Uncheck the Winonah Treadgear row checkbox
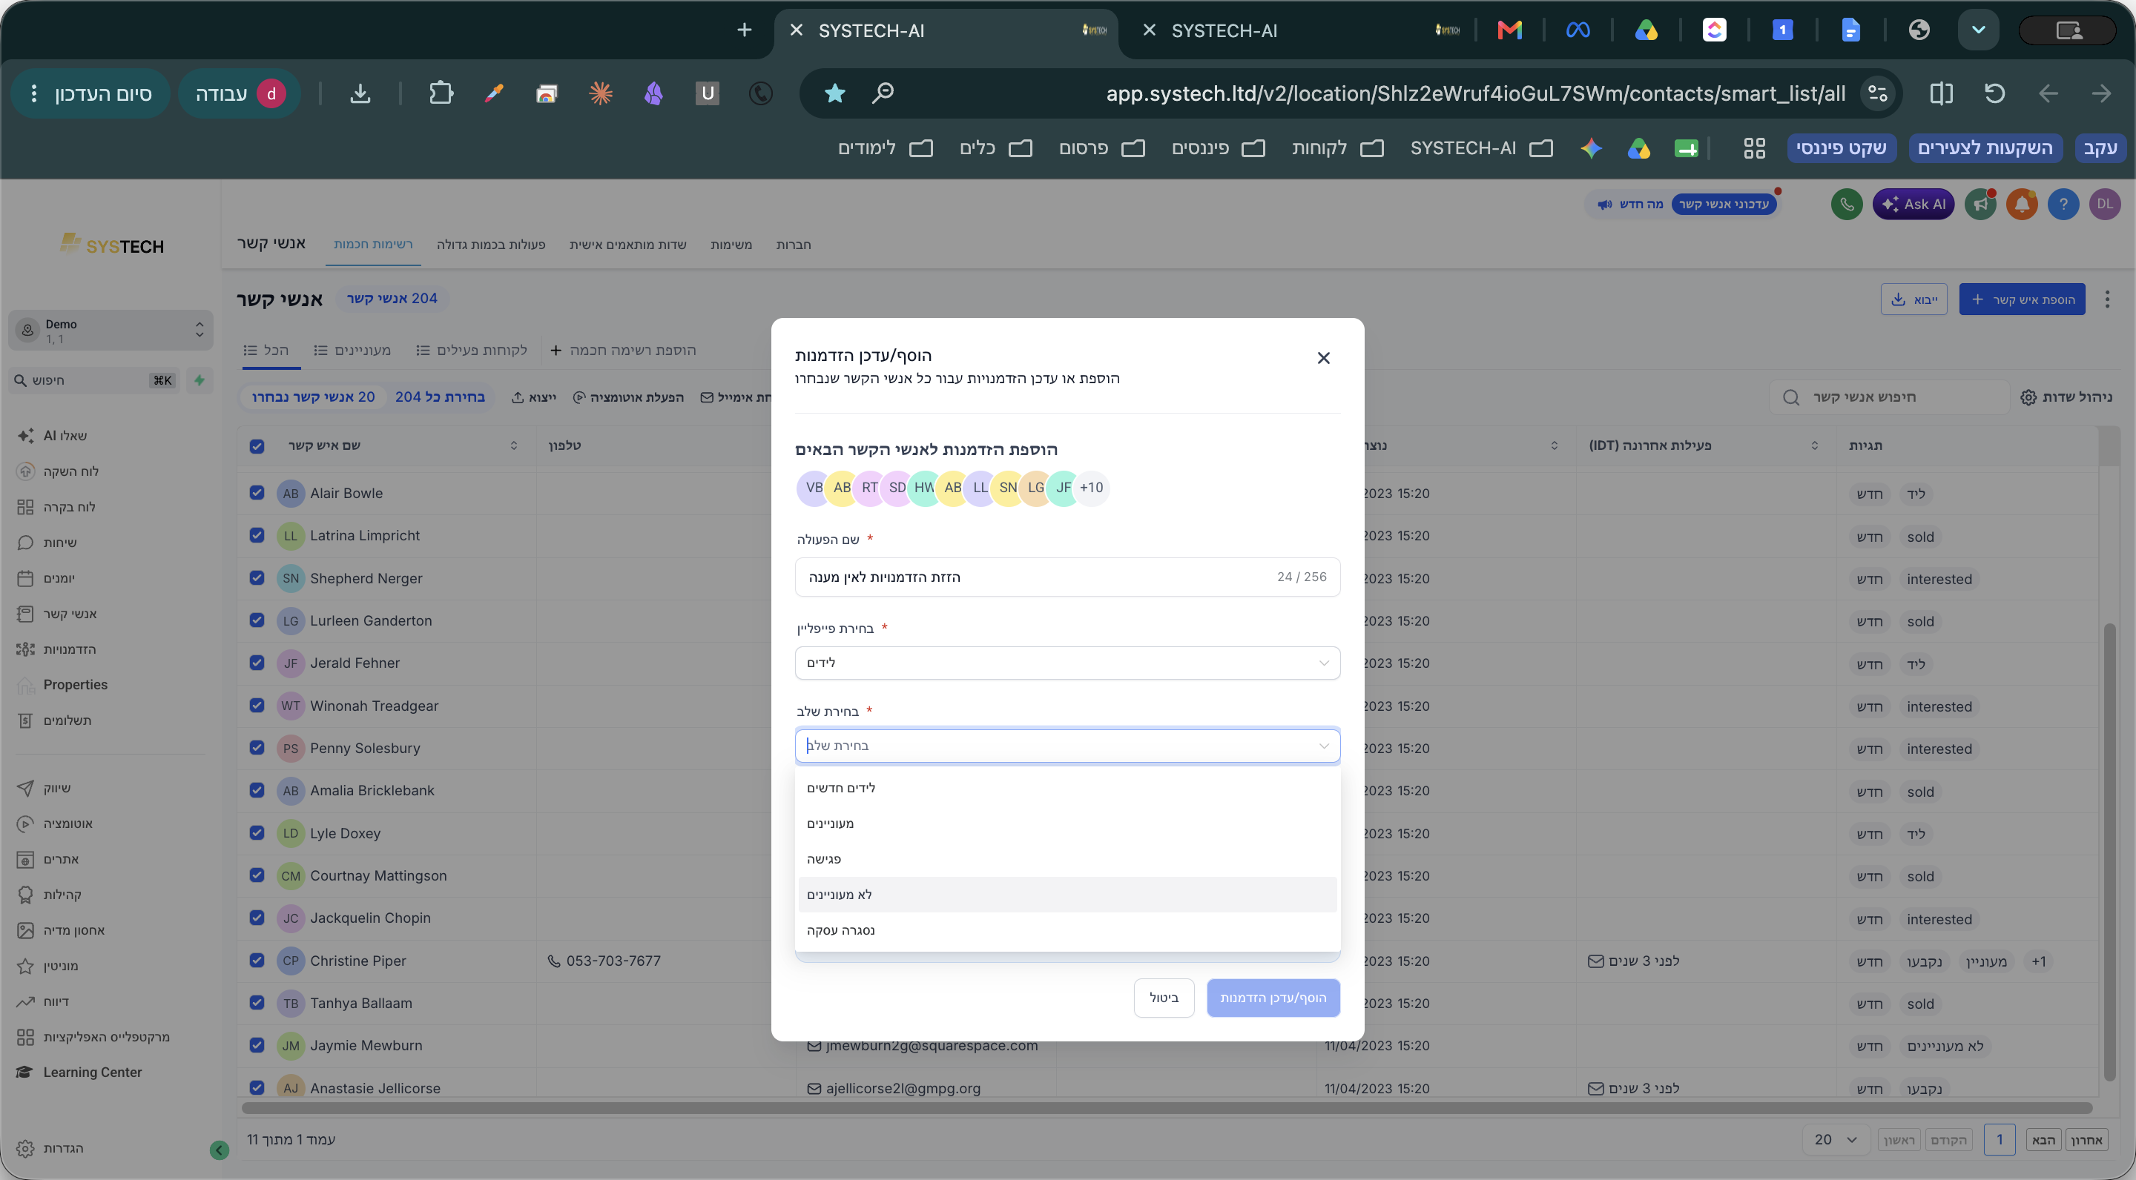 pos(257,705)
